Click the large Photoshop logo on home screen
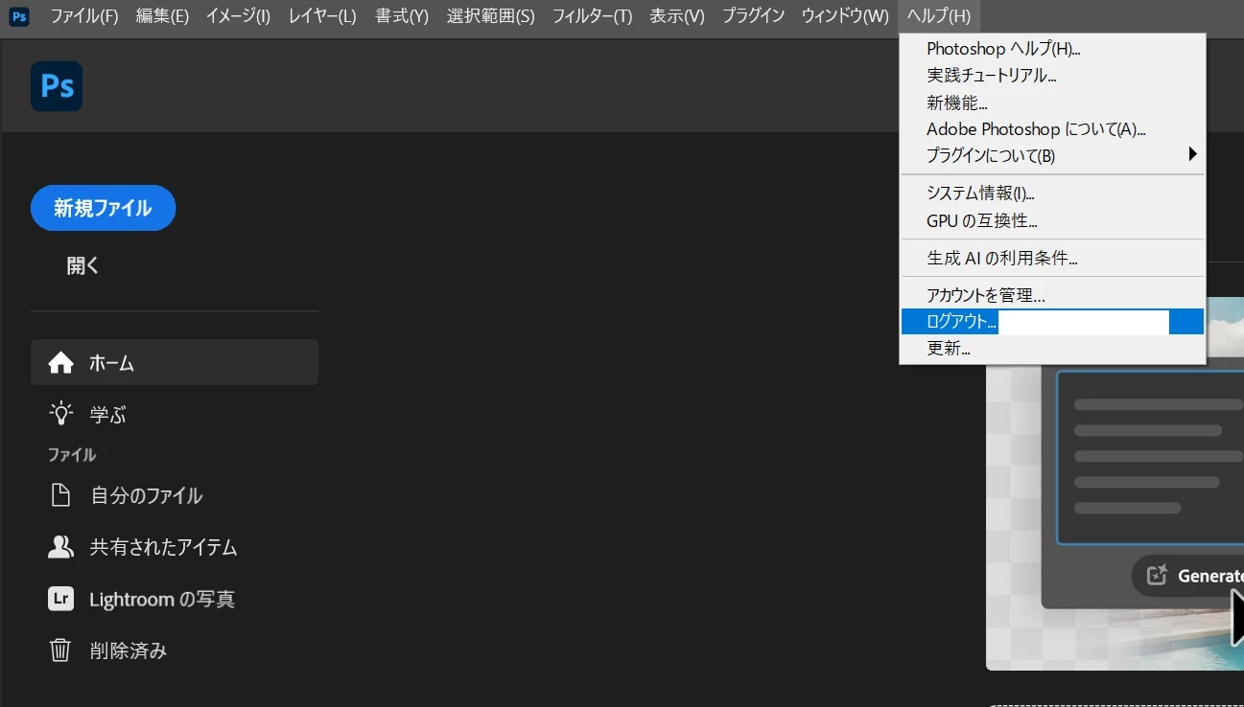Image resolution: width=1244 pixels, height=707 pixels. (57, 86)
